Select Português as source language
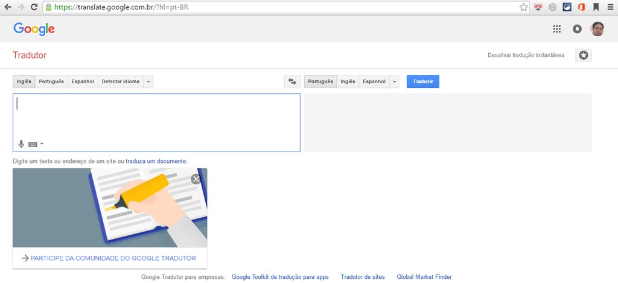Viewport: 618px width, 283px height. pyautogui.click(x=51, y=81)
